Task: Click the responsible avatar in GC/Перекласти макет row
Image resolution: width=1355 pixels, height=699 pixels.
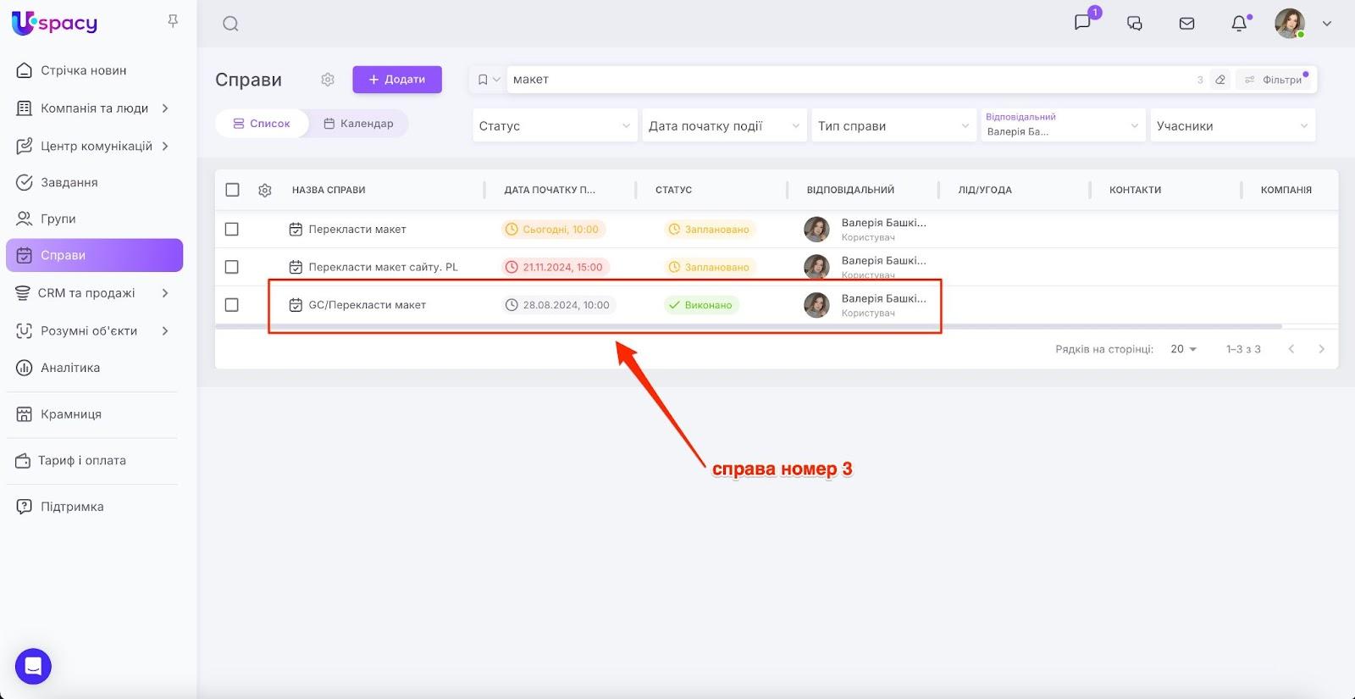Action: (816, 305)
